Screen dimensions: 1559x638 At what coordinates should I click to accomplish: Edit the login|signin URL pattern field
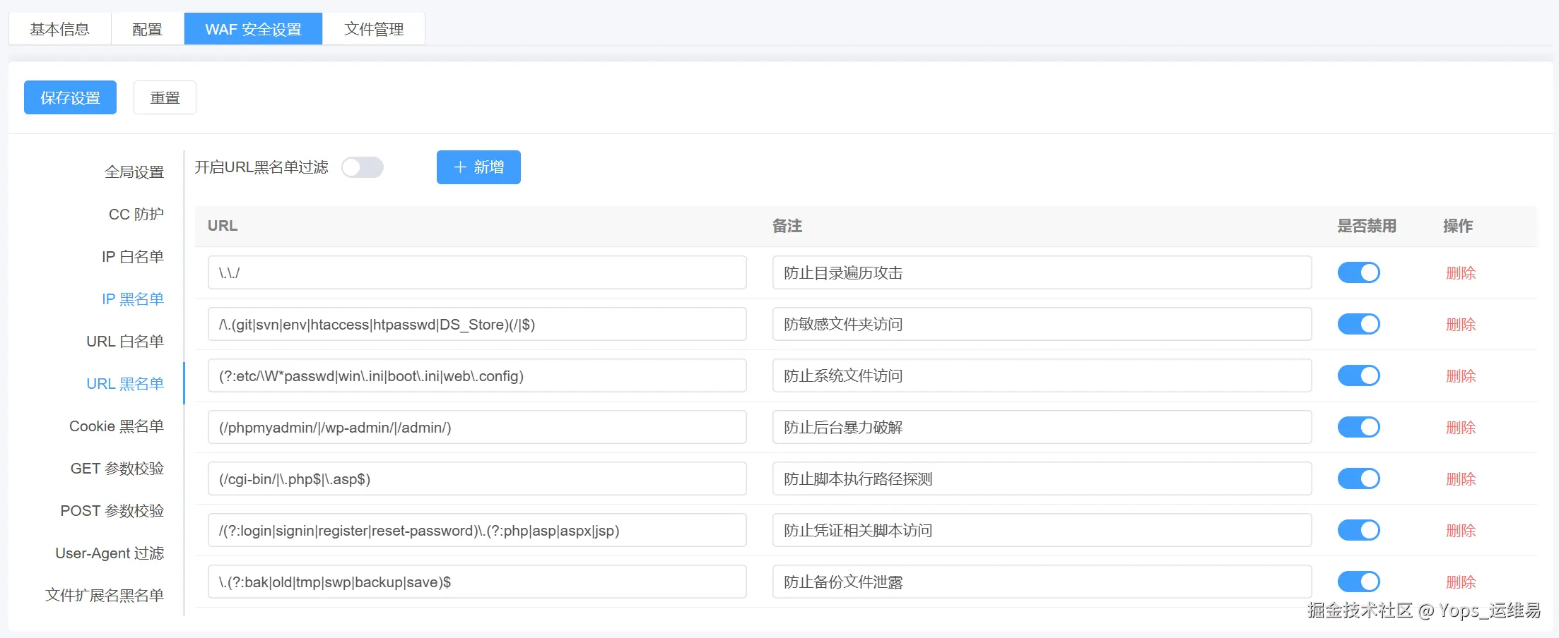tap(477, 530)
